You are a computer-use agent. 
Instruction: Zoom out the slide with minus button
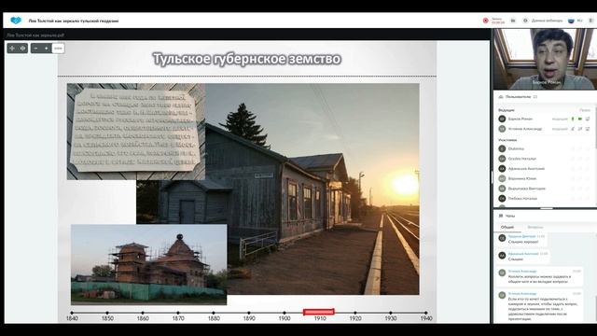pyautogui.click(x=35, y=49)
